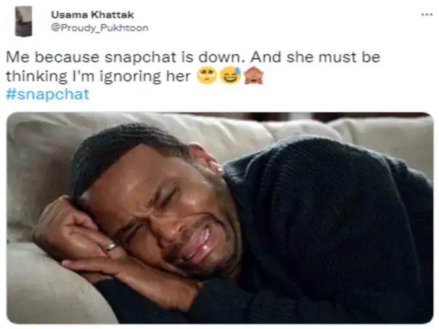Click the see-no-evil monkey emoji
Image resolution: width=439 pixels, height=329 pixels.
254,75
